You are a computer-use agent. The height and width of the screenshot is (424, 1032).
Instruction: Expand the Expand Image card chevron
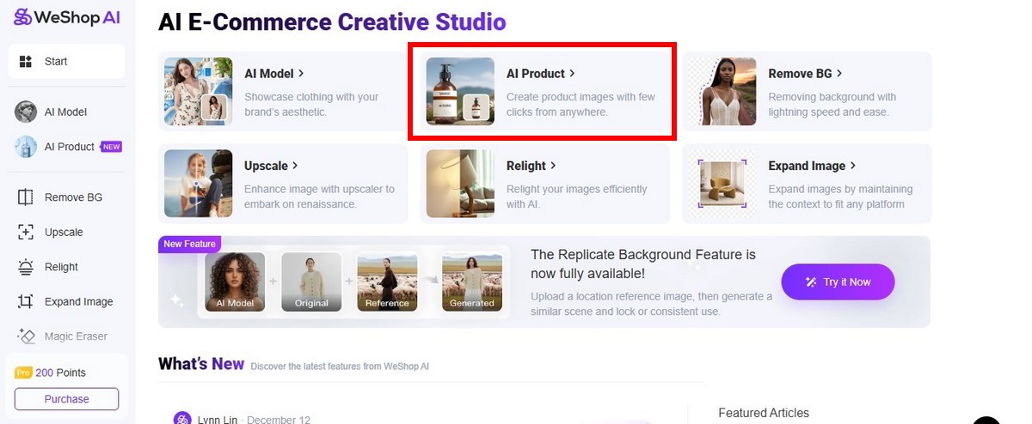853,166
